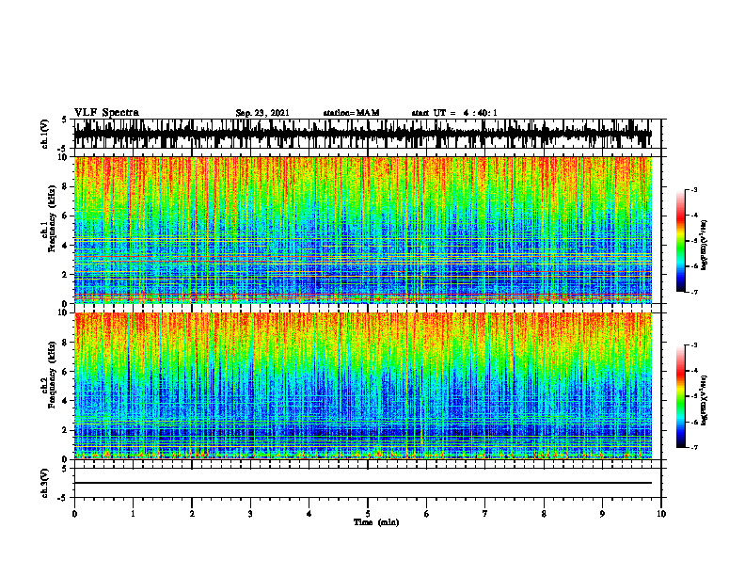Viewport: 745px width, 576px height.
Task: Click time axis tick label "0"
Action: 74,514
